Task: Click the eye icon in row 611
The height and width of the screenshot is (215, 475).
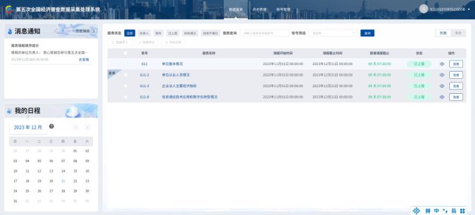Action: click(x=442, y=64)
